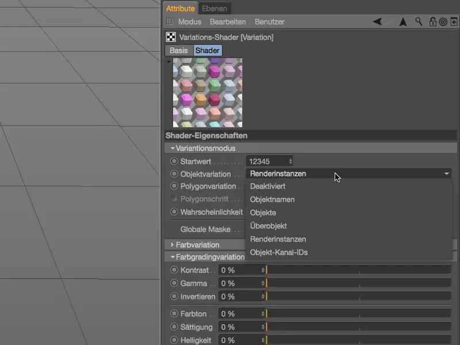Click the Helligkeit slider bar
This screenshot has height=345, width=460.
[x=358, y=340]
